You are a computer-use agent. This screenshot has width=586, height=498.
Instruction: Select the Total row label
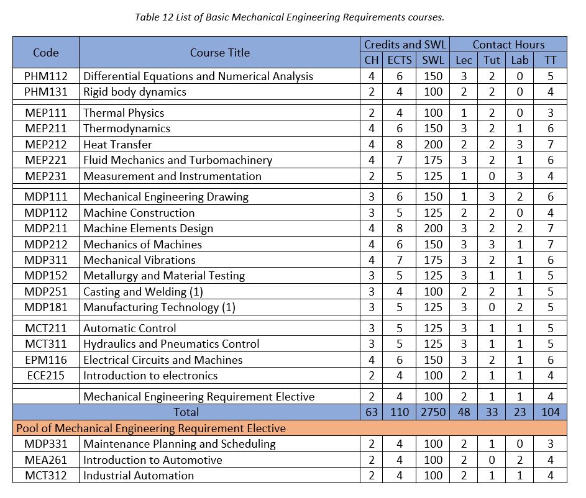[x=187, y=412]
